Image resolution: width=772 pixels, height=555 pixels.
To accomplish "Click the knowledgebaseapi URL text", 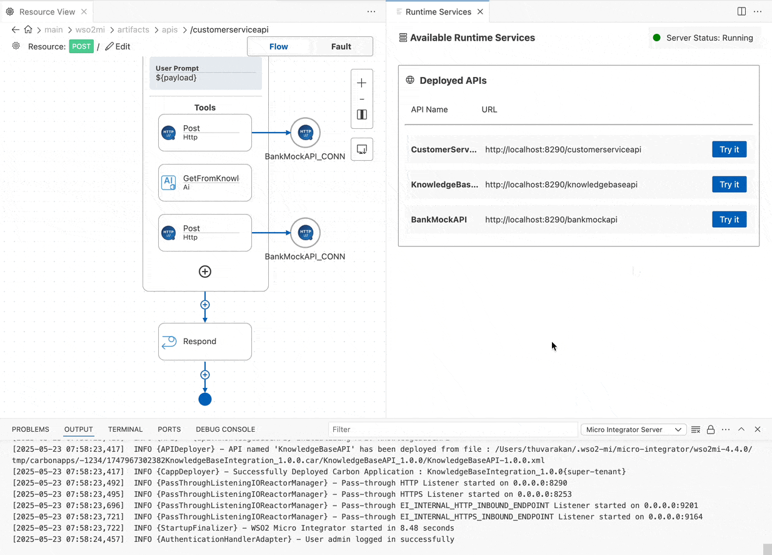I will (x=561, y=185).
